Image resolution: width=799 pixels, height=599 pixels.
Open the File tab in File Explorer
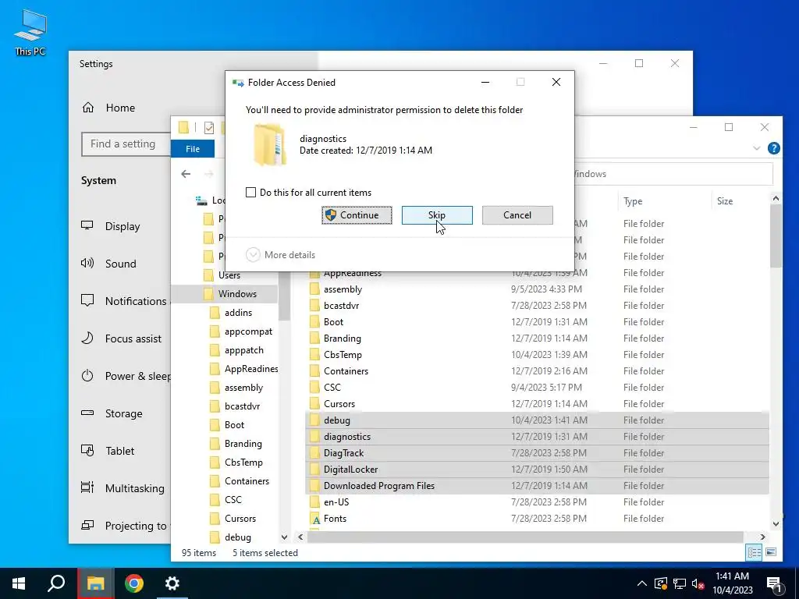(x=193, y=149)
